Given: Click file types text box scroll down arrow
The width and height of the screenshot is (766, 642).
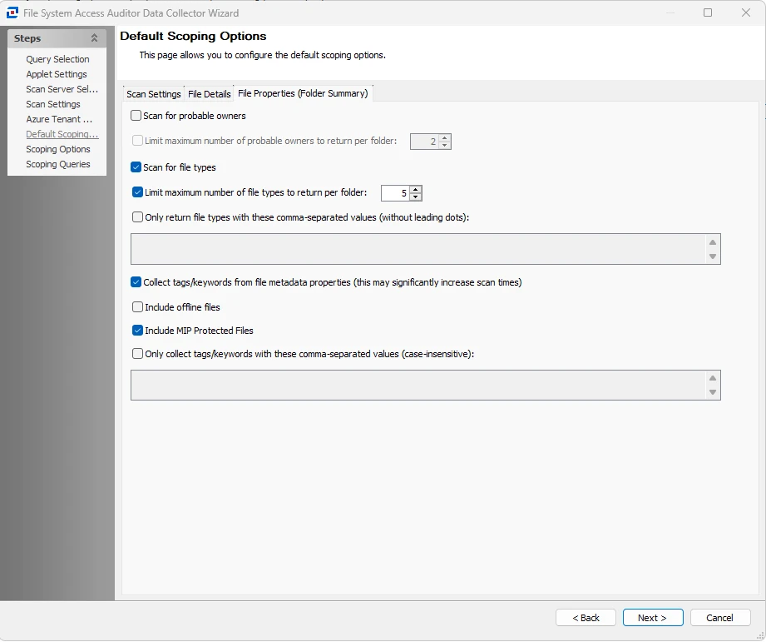Looking at the screenshot, I should pyautogui.click(x=713, y=256).
